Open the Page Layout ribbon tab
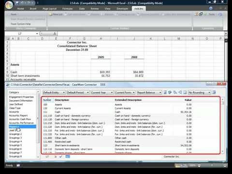Image resolution: width=232 pixels, height=174 pixels. click(49, 9)
